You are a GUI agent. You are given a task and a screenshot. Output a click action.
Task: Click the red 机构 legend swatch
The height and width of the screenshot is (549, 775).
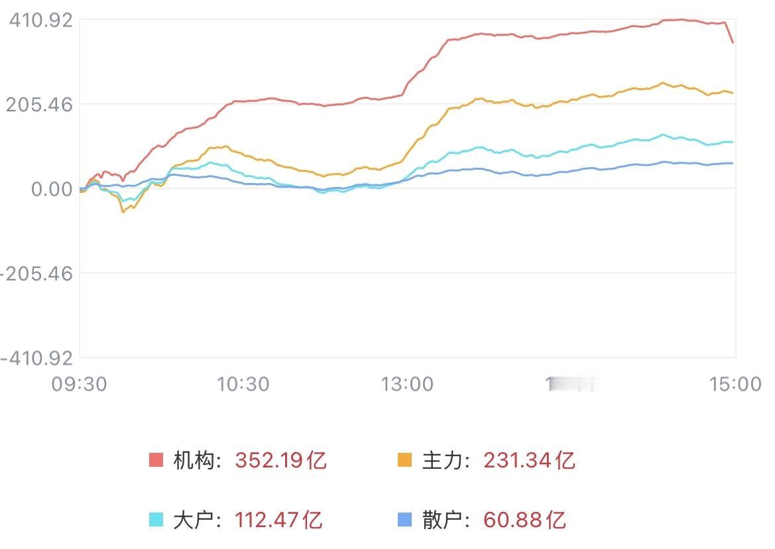[x=156, y=459]
